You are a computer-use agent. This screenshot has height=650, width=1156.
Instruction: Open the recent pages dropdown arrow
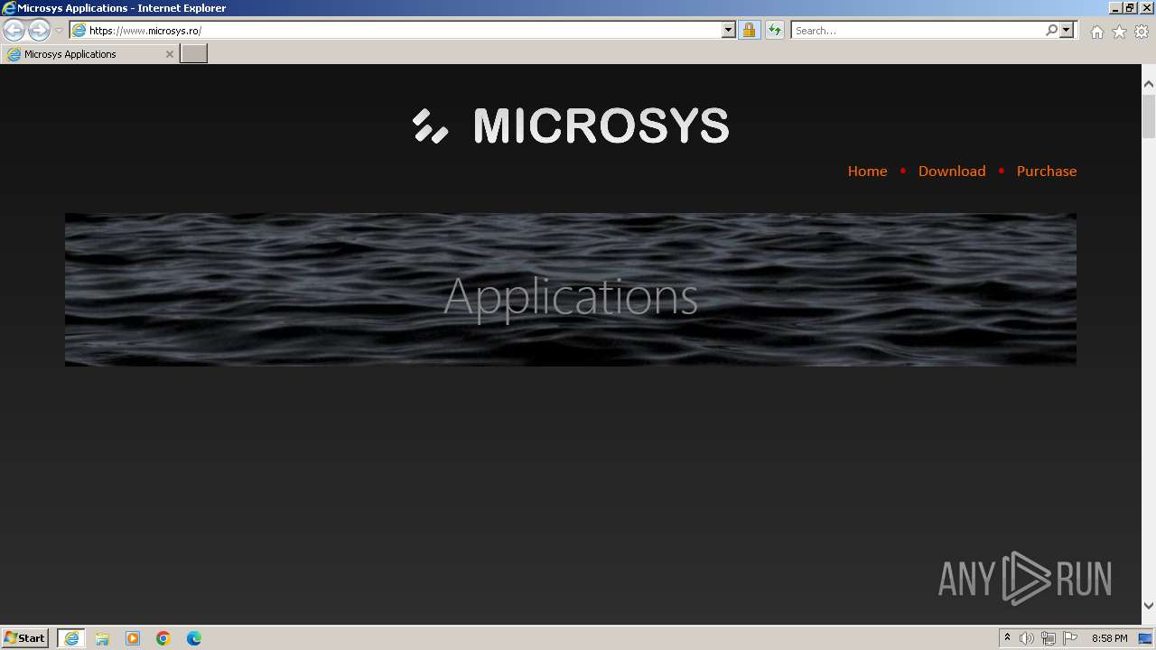coord(59,31)
